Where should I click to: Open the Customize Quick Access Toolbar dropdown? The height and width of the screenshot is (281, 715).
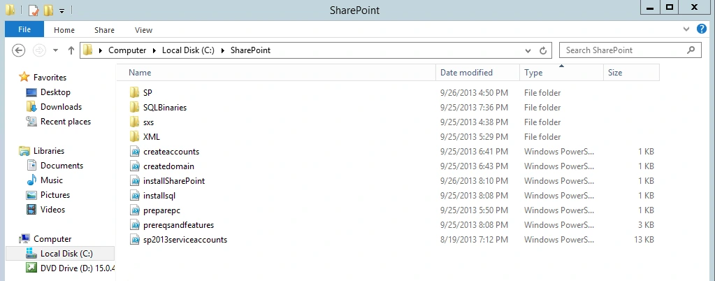(62, 10)
